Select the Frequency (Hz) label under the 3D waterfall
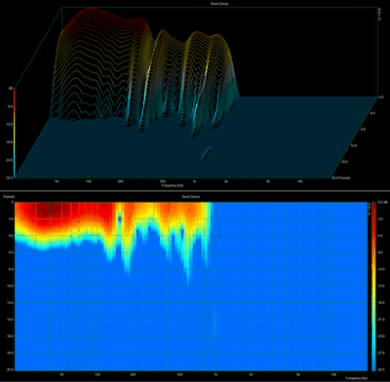The height and width of the screenshot is (382, 390). click(173, 185)
